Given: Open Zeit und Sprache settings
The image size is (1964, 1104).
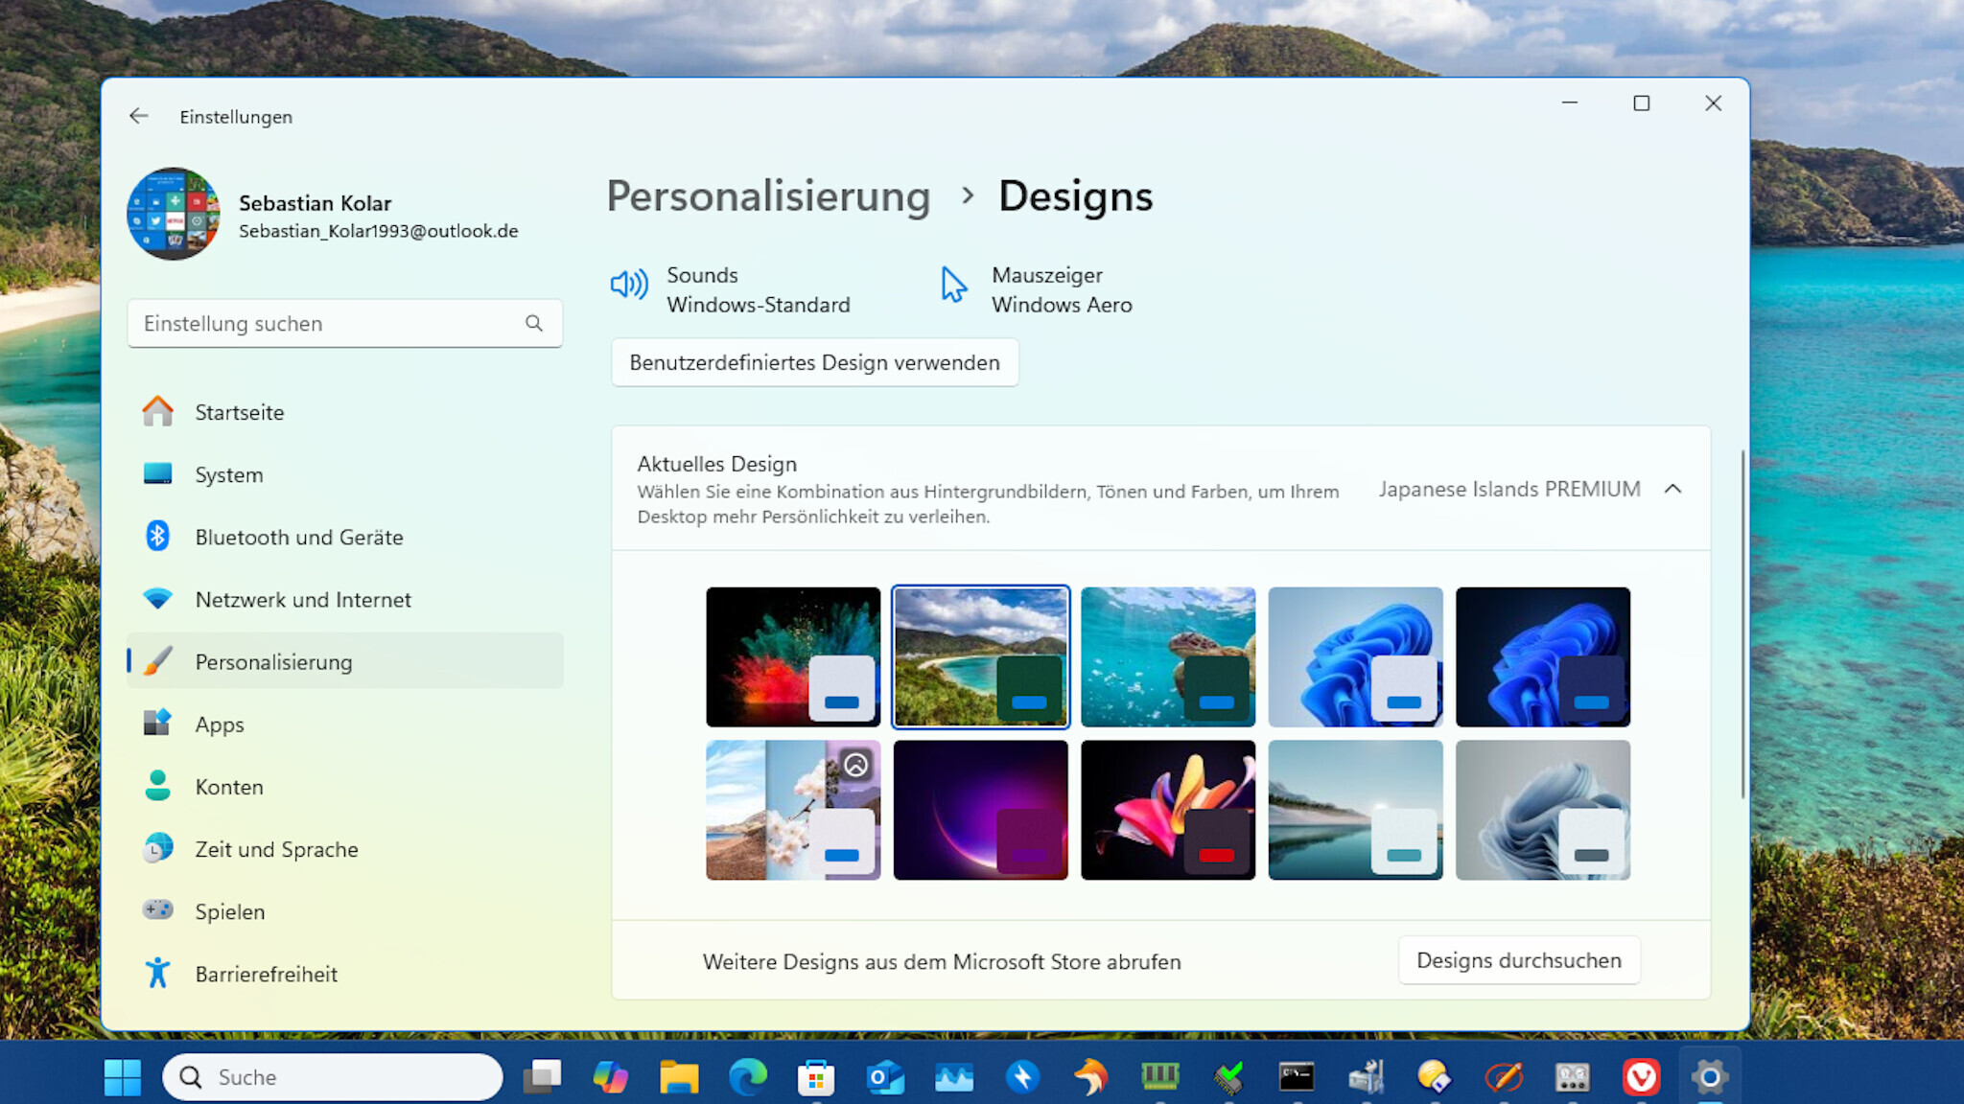Looking at the screenshot, I should tap(276, 848).
